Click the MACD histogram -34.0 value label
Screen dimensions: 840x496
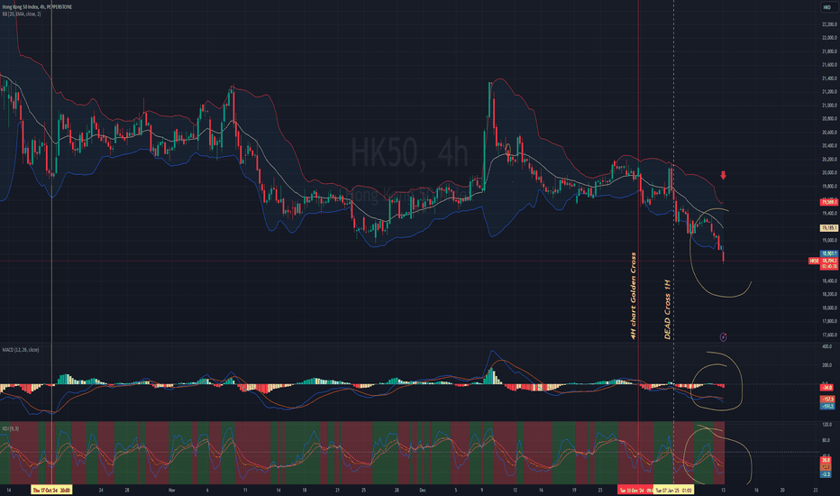click(x=826, y=387)
